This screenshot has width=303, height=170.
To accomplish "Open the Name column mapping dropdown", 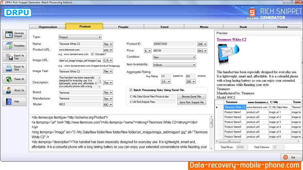I will coord(108,44).
